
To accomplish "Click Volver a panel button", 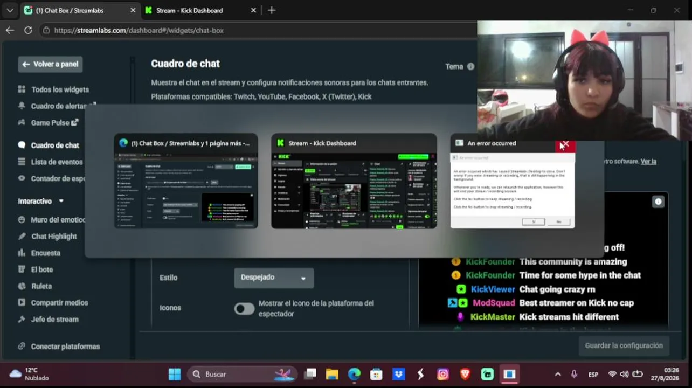I will pyautogui.click(x=50, y=64).
